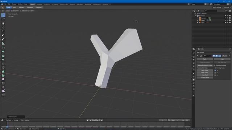Select the Shrink/Fatten tool
The width and height of the screenshot is (232, 130).
point(3,87)
